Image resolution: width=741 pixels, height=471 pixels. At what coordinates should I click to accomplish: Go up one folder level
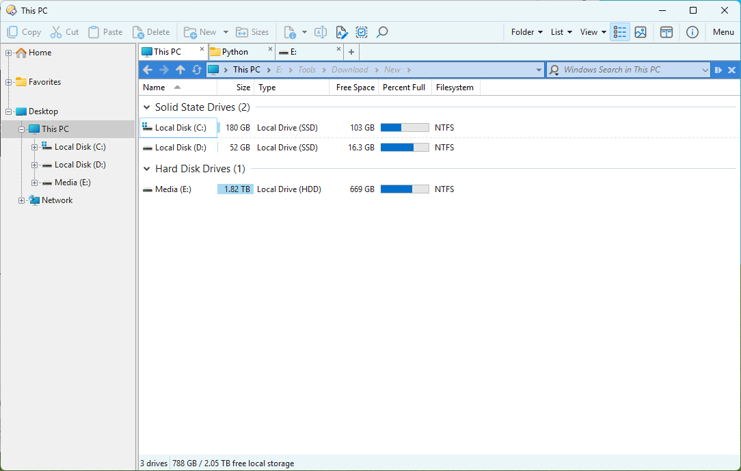(180, 70)
